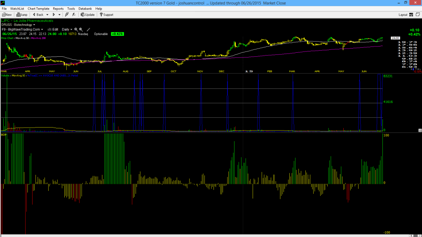Select the trendline drawing tool

click(88, 30)
